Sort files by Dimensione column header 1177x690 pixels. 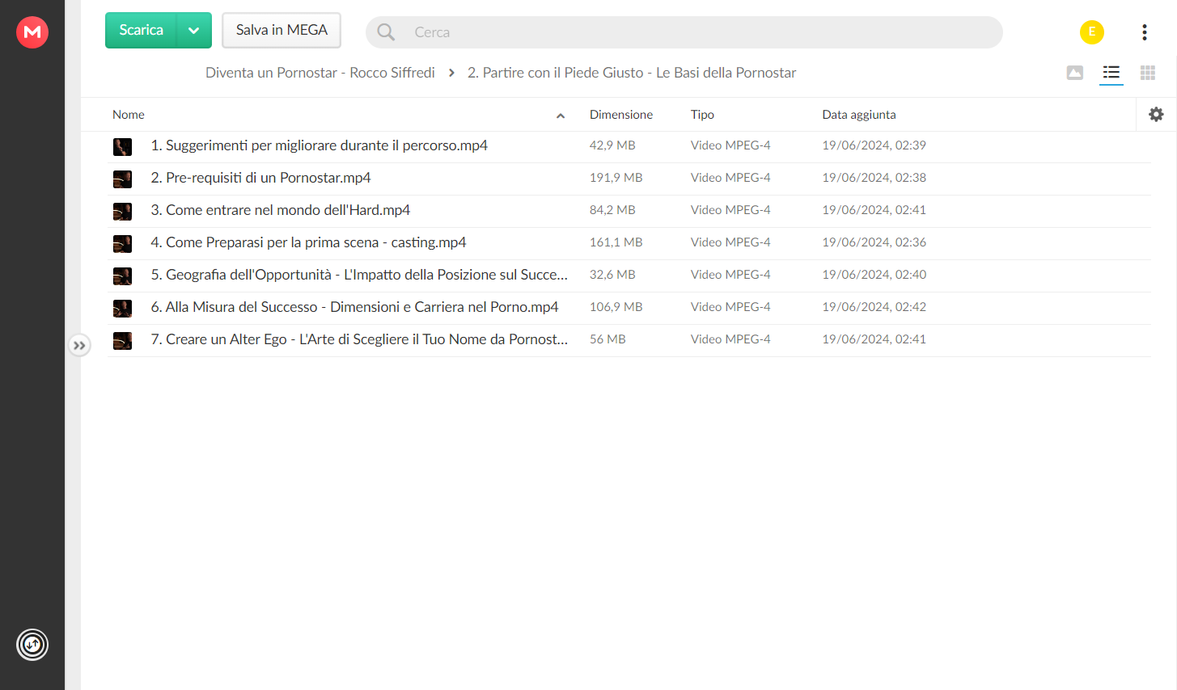[x=621, y=115]
